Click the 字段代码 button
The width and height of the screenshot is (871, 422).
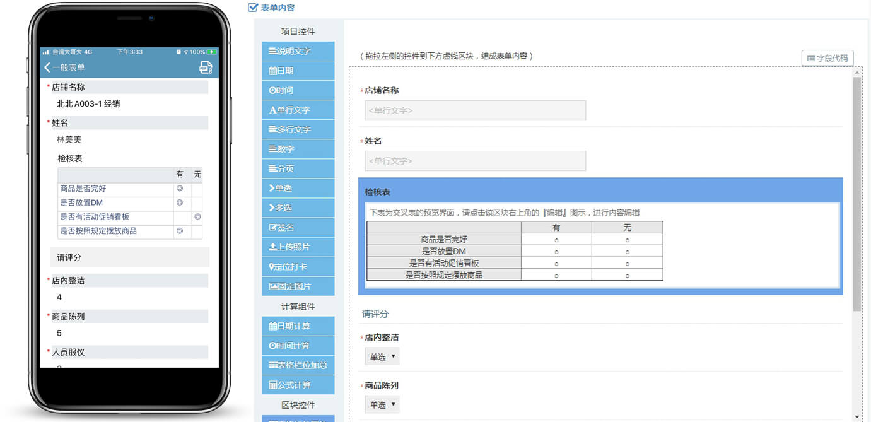click(827, 57)
